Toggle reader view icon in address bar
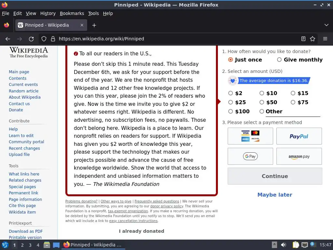Image resolution: width=333 pixels, height=250 pixels. (x=303, y=39)
